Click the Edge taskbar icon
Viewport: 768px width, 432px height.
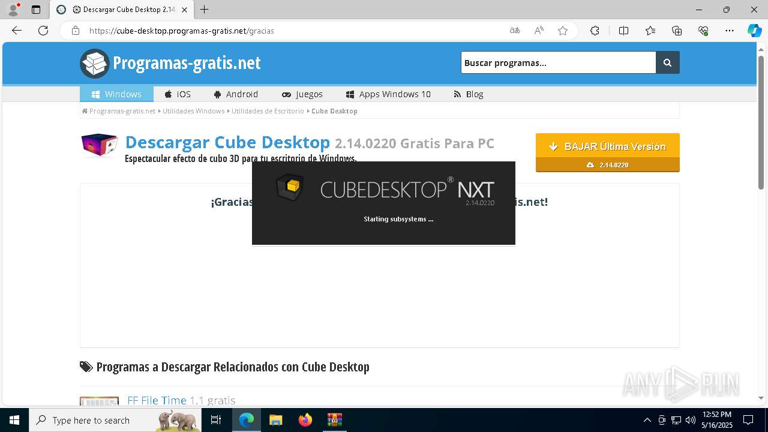point(247,420)
